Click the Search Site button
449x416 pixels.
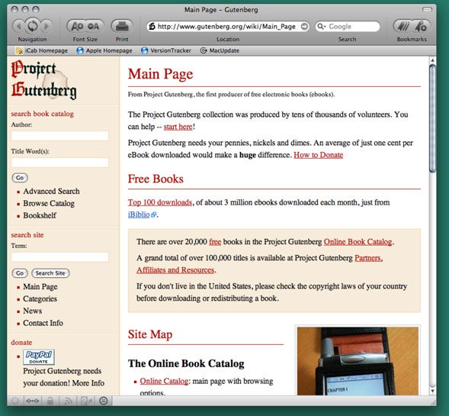coord(50,273)
